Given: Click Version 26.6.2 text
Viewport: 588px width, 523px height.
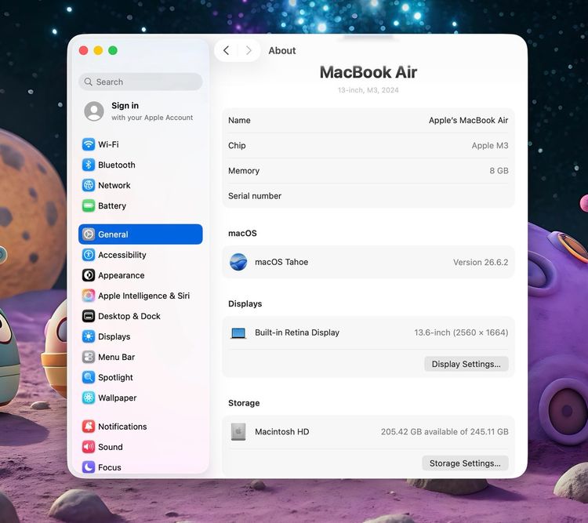Looking at the screenshot, I should [x=481, y=262].
